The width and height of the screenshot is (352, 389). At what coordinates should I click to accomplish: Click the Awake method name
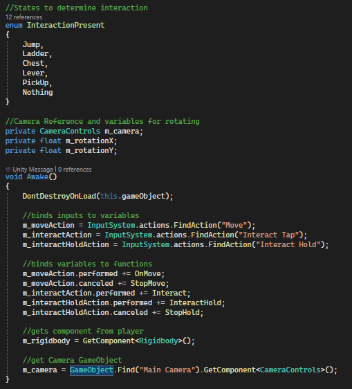(x=37, y=177)
